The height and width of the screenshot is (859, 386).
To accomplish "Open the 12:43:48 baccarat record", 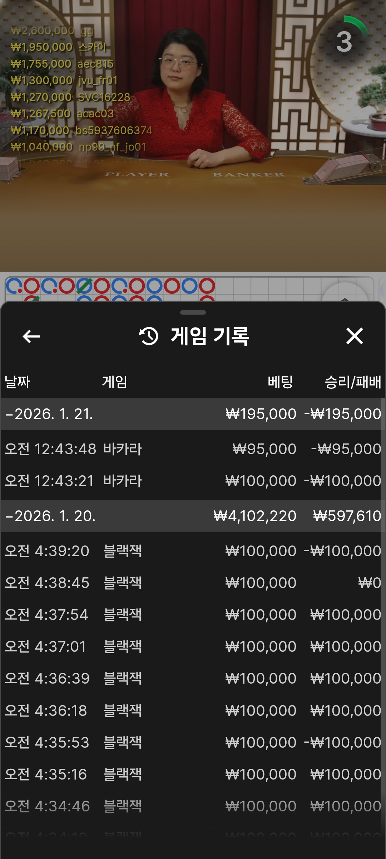I will tap(193, 449).
